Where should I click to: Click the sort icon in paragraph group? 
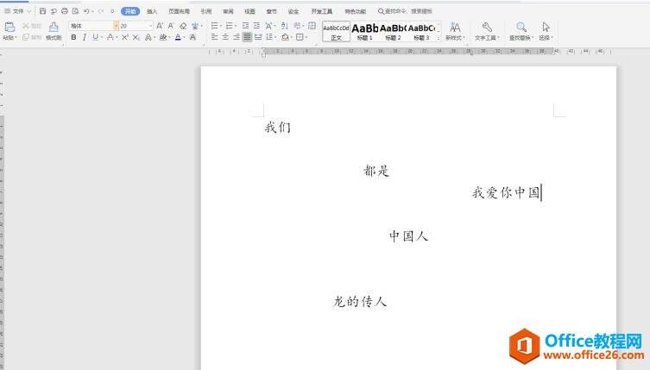click(284, 26)
